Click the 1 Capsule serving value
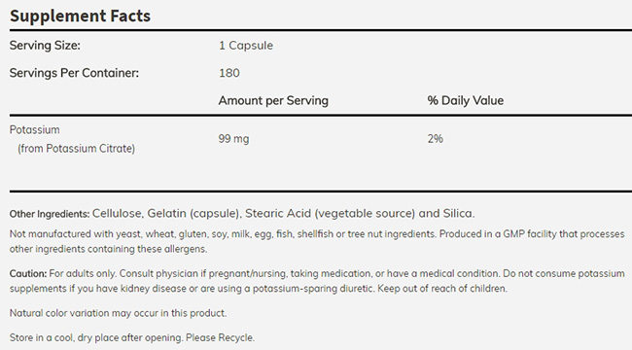Screen dimensions: 632x350 pyautogui.click(x=246, y=45)
